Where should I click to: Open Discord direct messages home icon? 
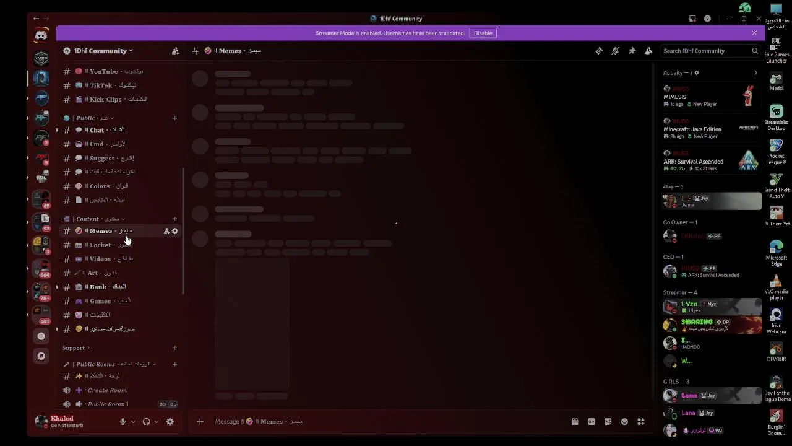point(41,35)
